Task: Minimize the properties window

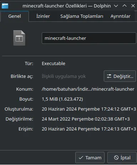Action: click(x=116, y=6)
